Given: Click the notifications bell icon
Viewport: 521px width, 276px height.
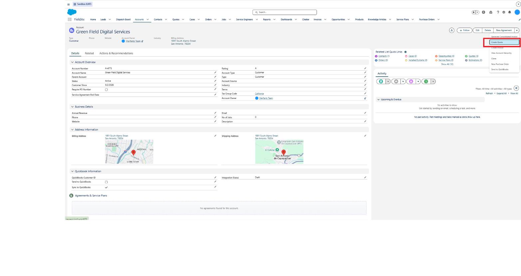Looking at the screenshot, I should tap(509, 12).
